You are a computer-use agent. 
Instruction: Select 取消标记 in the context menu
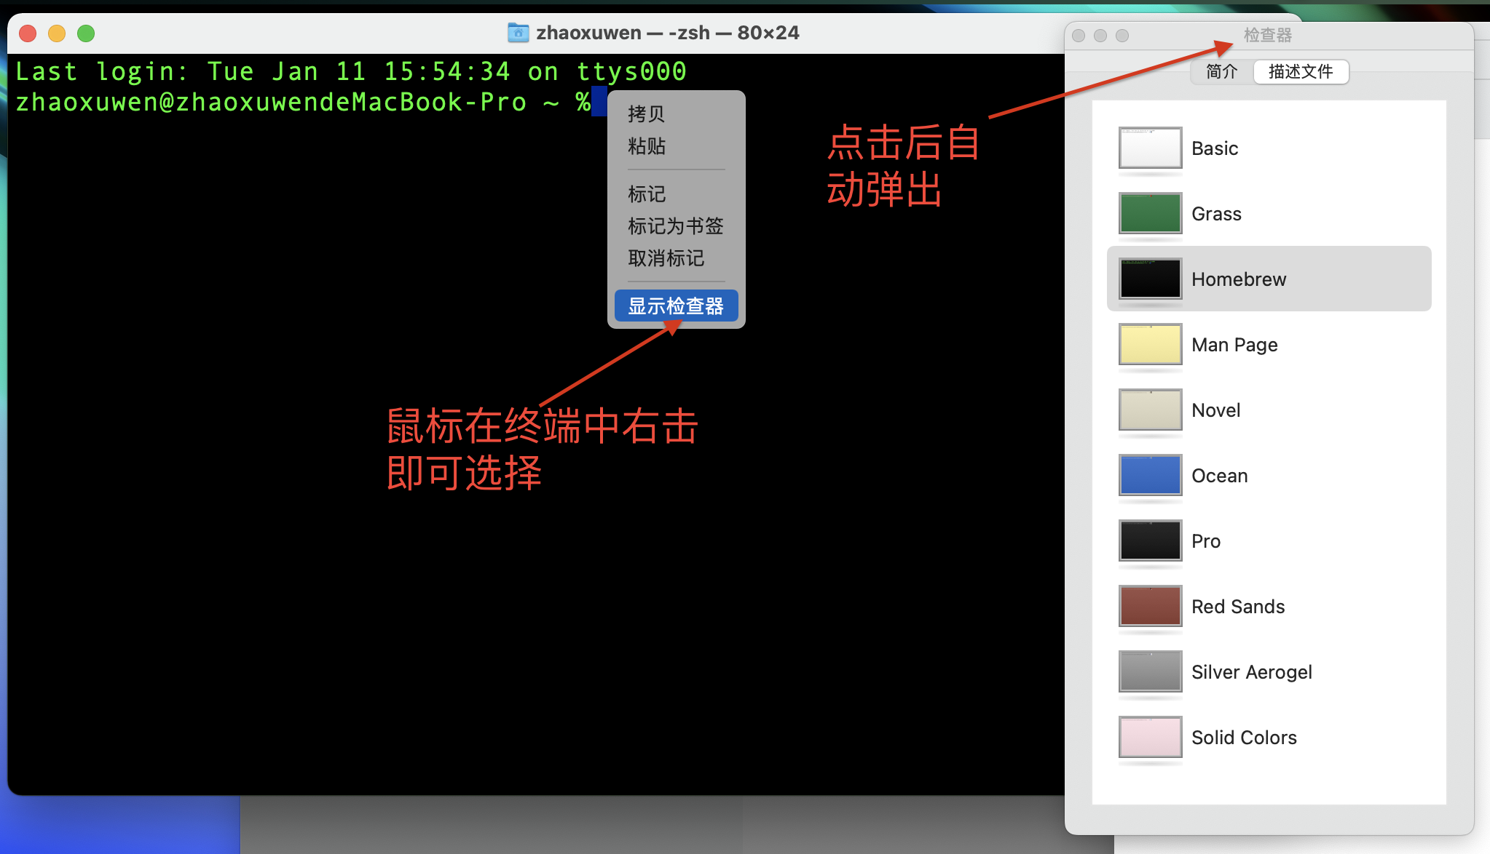click(665, 259)
